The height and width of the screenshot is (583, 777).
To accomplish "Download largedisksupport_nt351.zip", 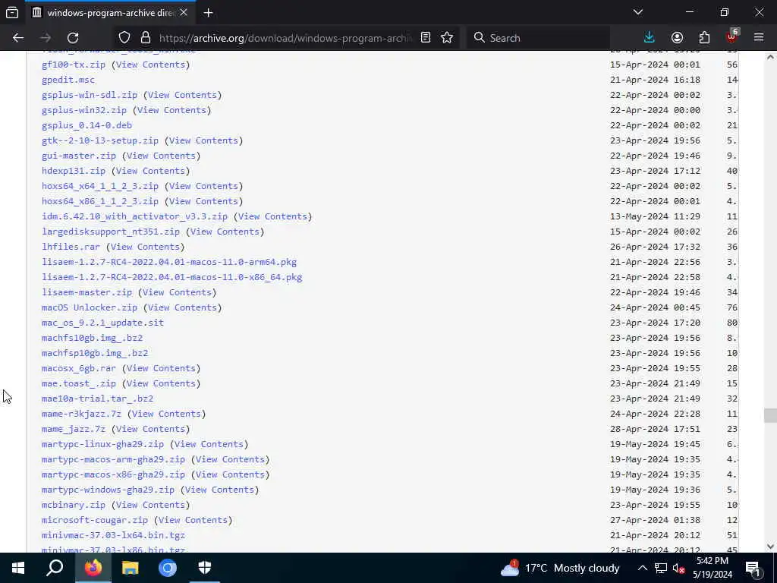I will pos(111,232).
